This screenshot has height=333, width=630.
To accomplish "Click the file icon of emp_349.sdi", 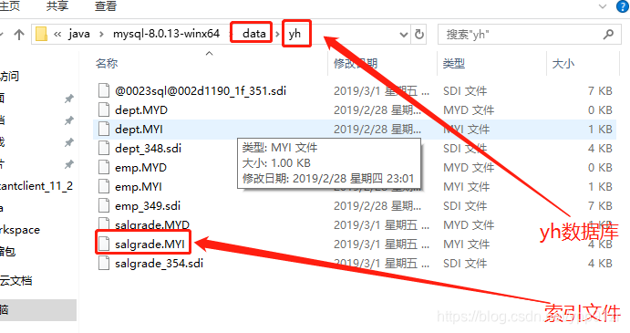I will point(104,206).
